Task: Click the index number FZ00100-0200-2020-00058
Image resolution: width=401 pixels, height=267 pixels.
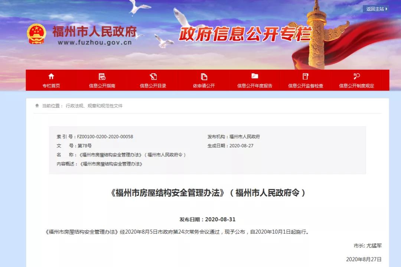Action: [105, 137]
